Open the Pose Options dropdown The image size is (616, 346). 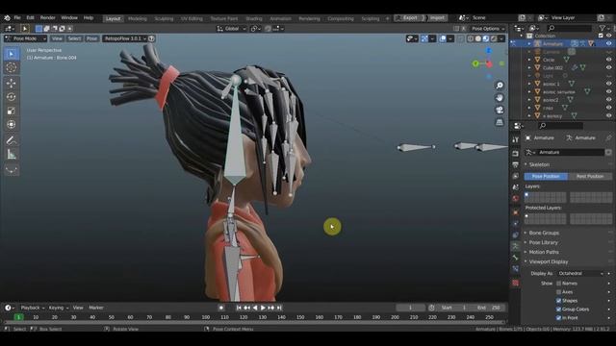pos(488,29)
